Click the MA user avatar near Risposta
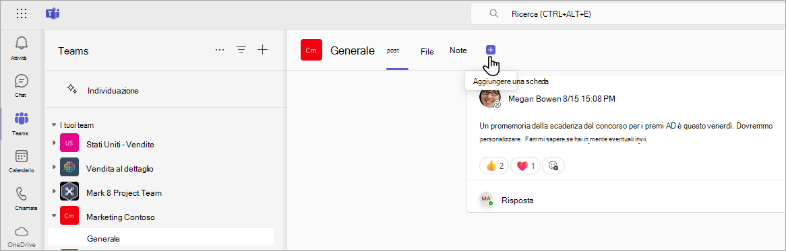This screenshot has height=251, width=786. (486, 199)
